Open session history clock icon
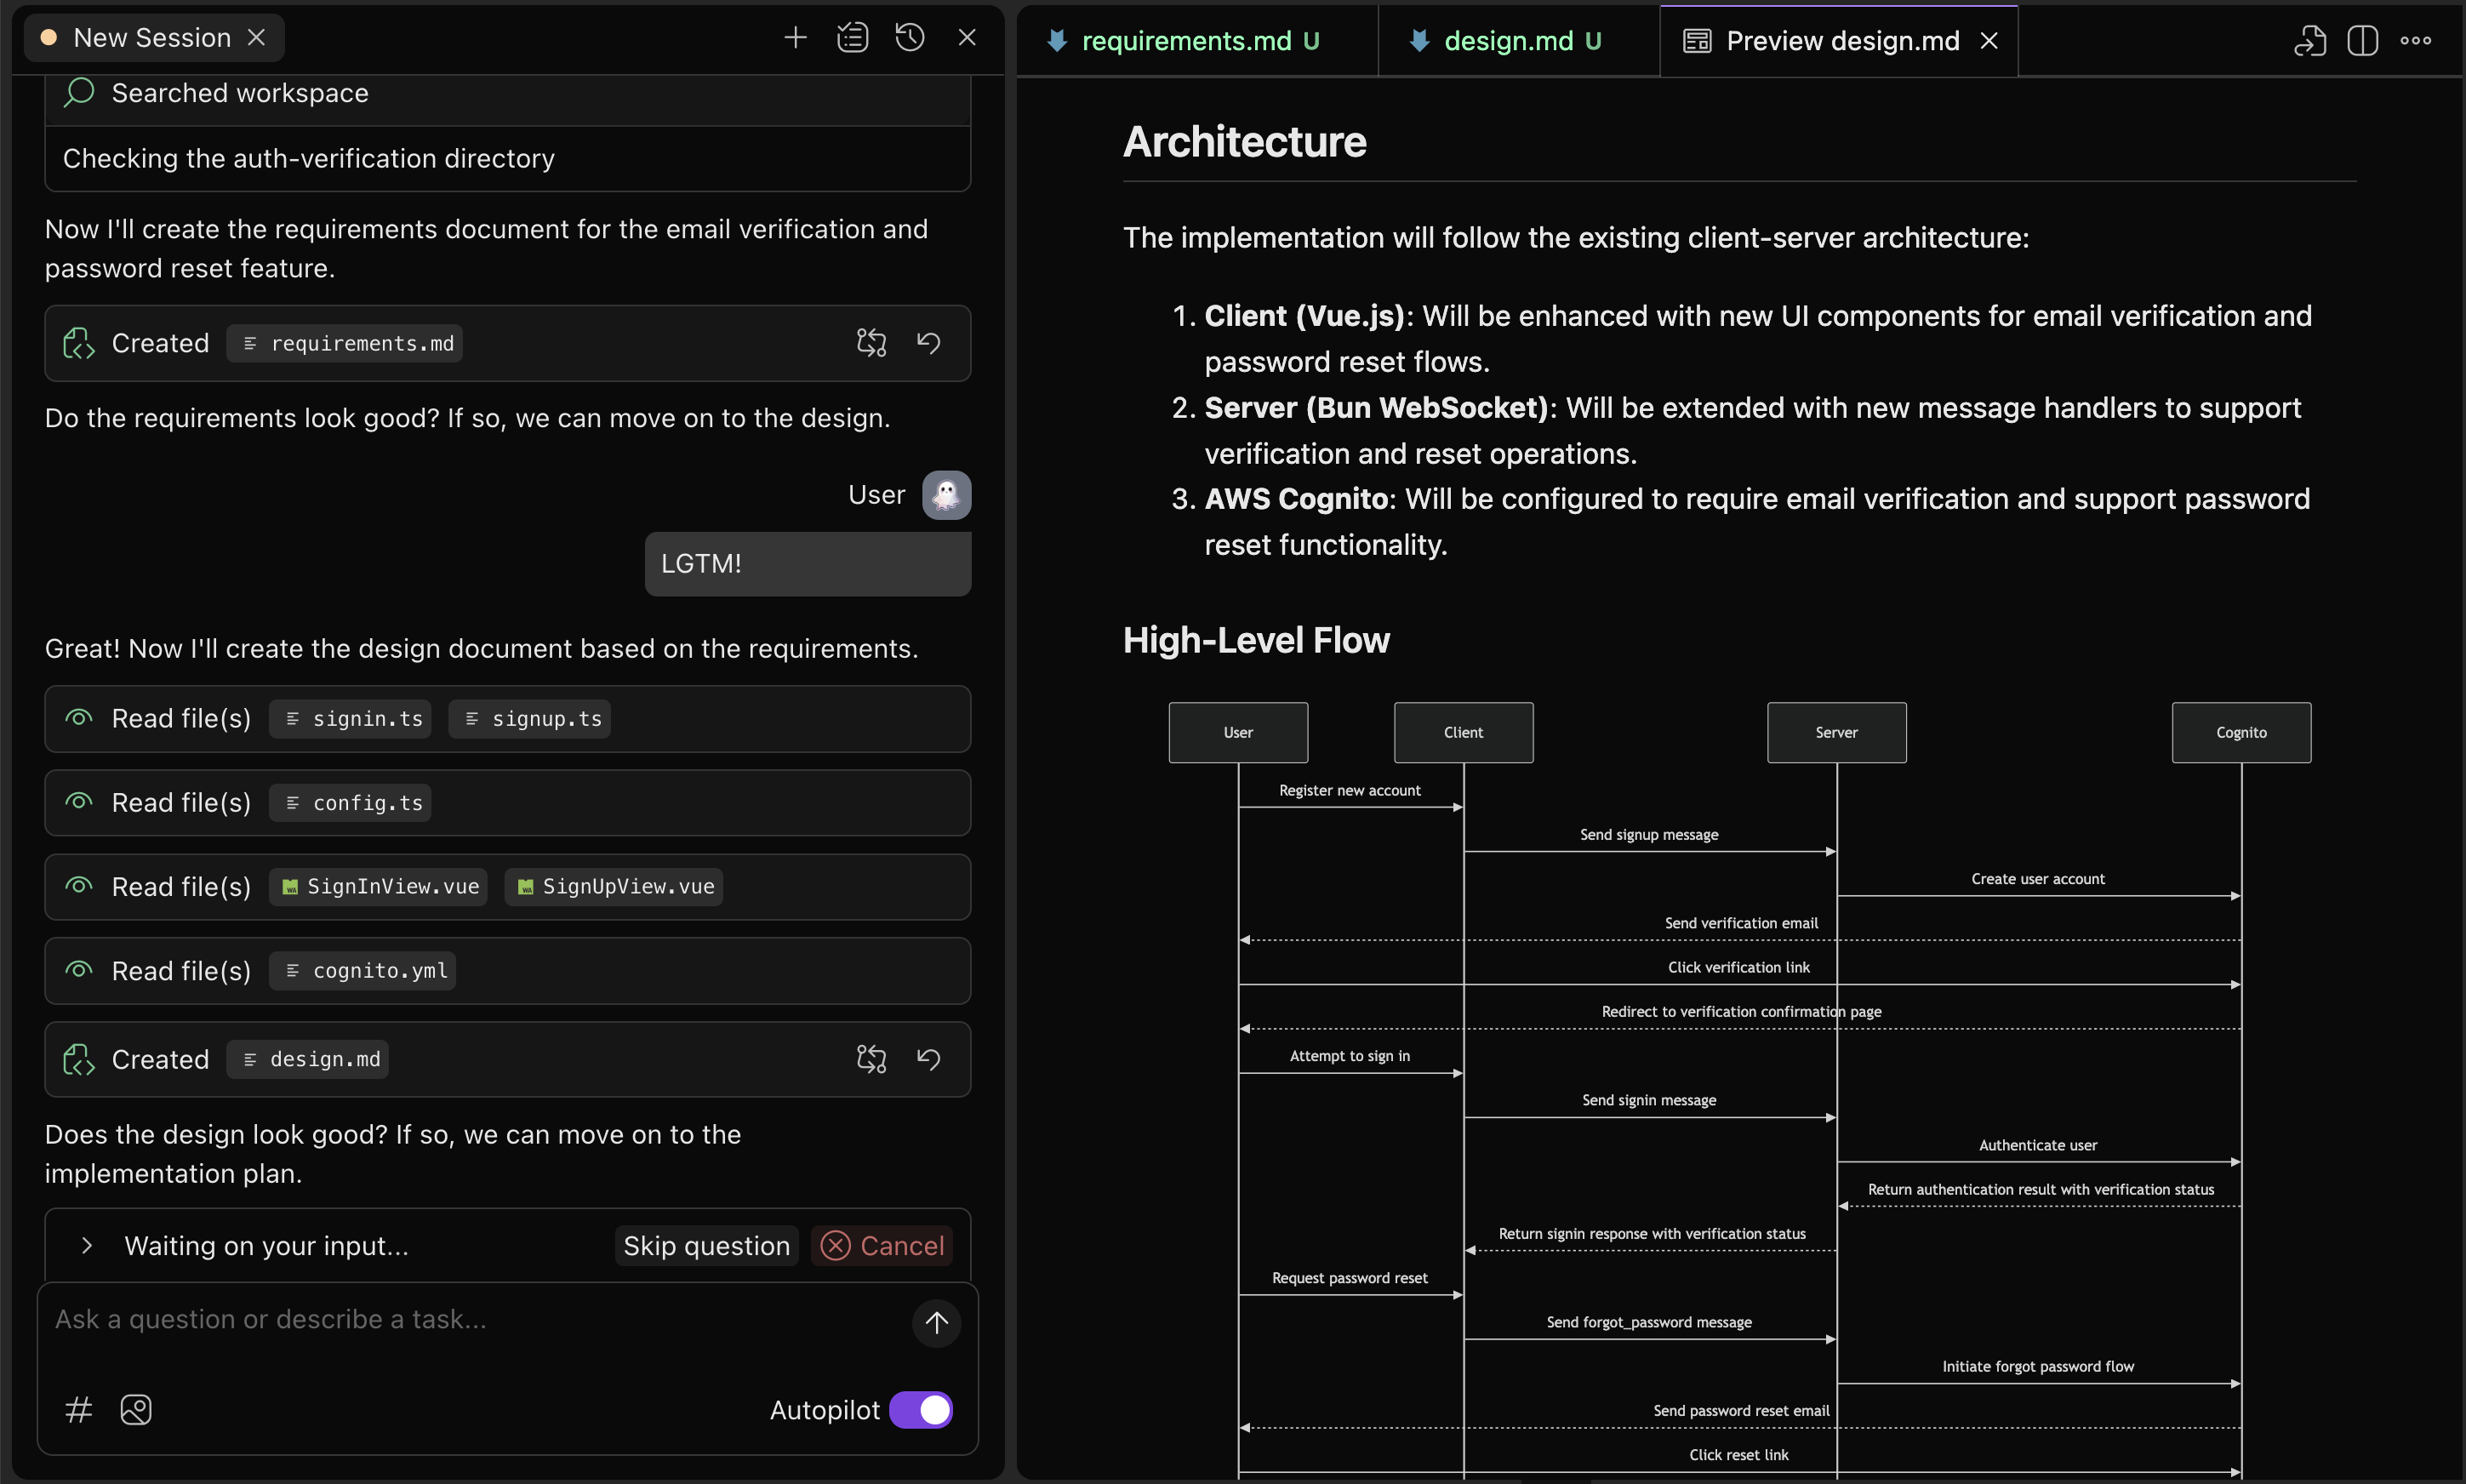The height and width of the screenshot is (1484, 2466). tap(909, 38)
